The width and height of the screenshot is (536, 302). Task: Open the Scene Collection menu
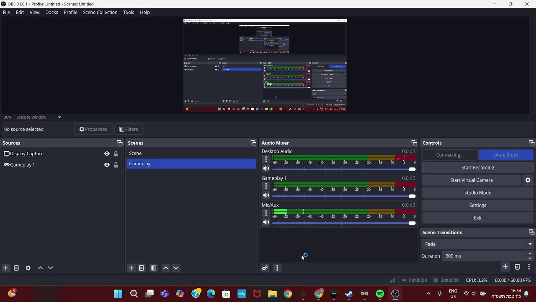[x=100, y=12]
